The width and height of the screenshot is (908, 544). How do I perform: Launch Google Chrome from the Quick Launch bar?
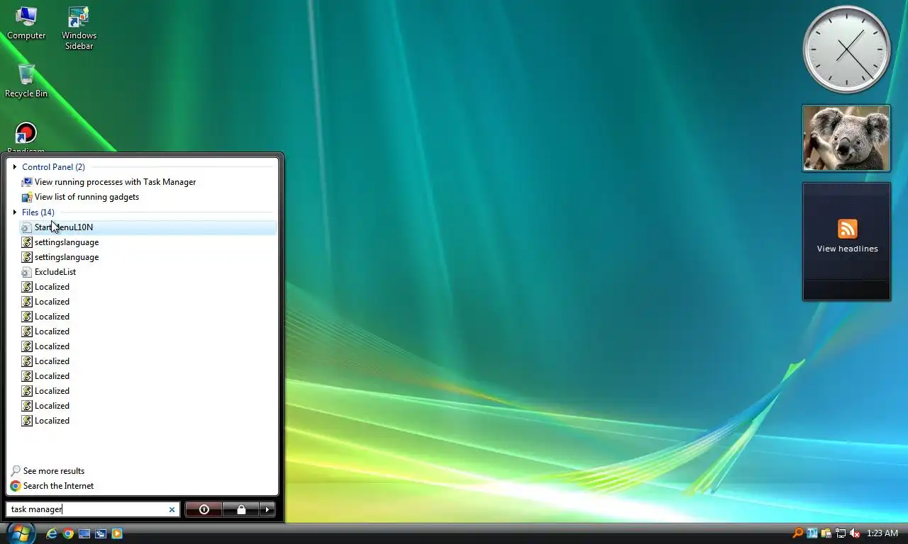68,533
